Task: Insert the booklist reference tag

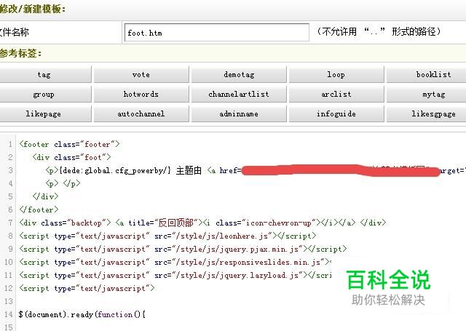Action: tap(426, 74)
